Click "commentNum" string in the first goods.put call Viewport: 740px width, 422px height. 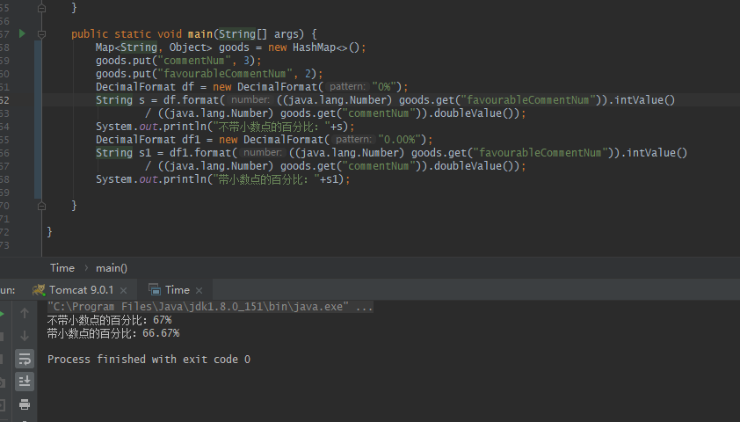[194, 61]
